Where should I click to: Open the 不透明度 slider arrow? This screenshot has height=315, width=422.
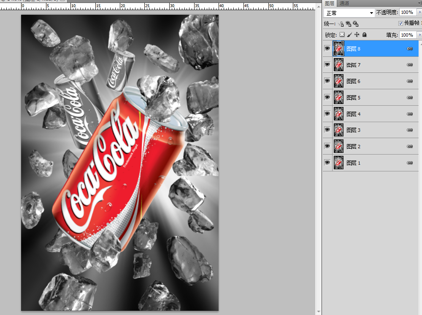click(x=419, y=12)
